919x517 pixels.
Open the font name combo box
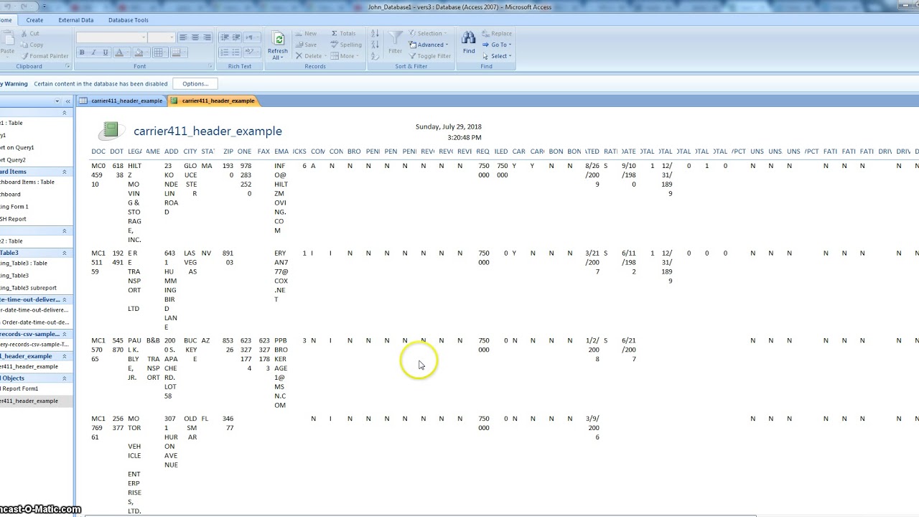111,37
